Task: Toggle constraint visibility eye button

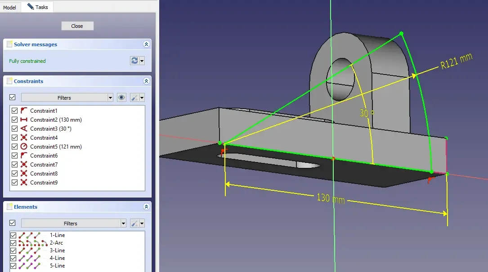Action: tap(121, 98)
